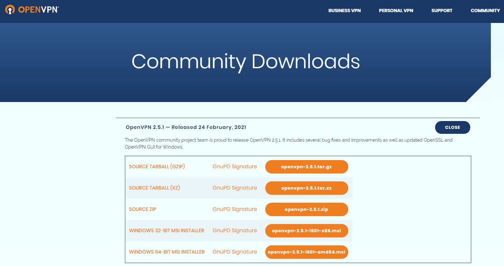504x266 pixels.
Task: Collapse the release with the Close button
Action: [x=453, y=127]
